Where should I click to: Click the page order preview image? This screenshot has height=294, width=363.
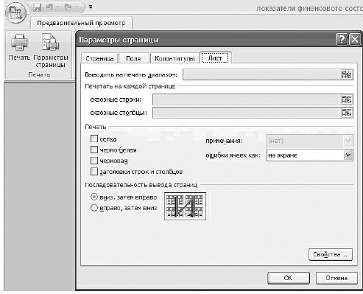pyautogui.click(x=185, y=206)
